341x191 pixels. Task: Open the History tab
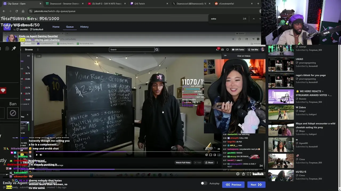pyautogui.click(x=84, y=27)
